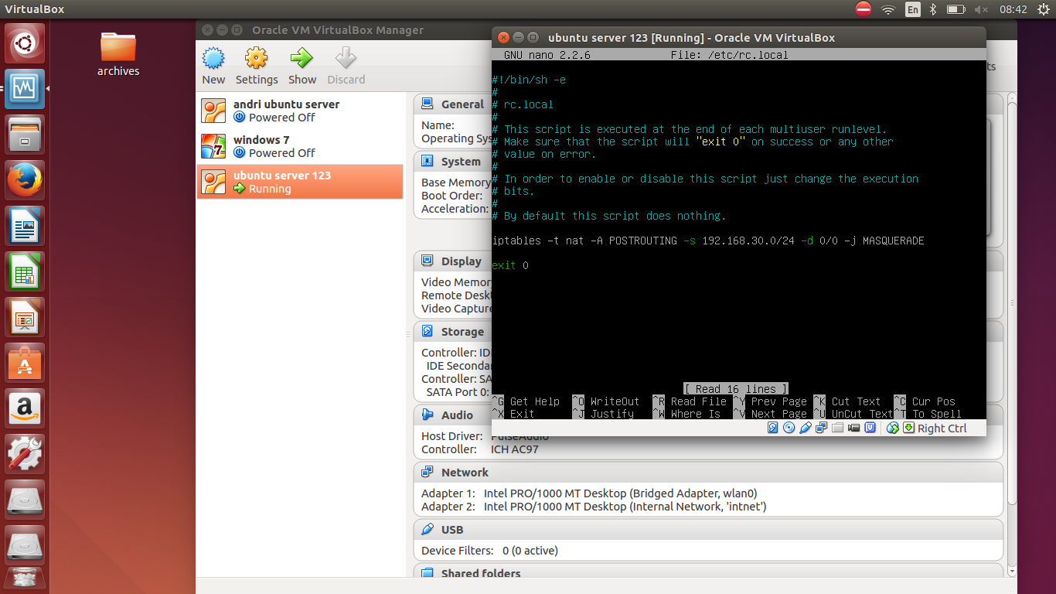
Task: Click the mouse integration status icon
Action: coord(893,428)
